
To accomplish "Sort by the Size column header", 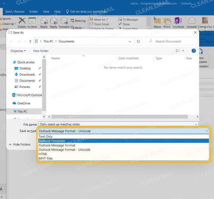I will click(x=189, y=58).
